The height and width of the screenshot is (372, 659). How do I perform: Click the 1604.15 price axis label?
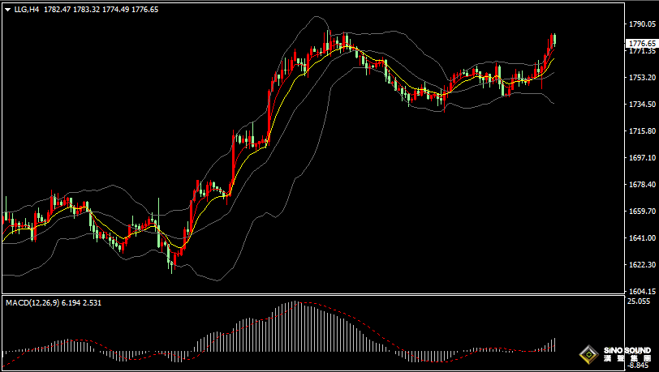coord(642,292)
